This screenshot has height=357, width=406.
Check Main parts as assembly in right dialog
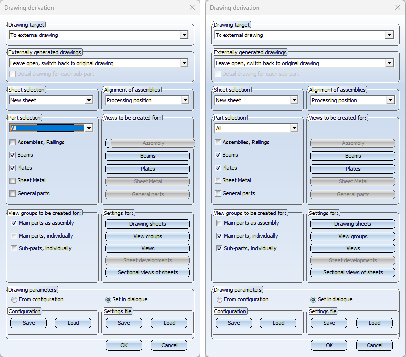[219, 223]
